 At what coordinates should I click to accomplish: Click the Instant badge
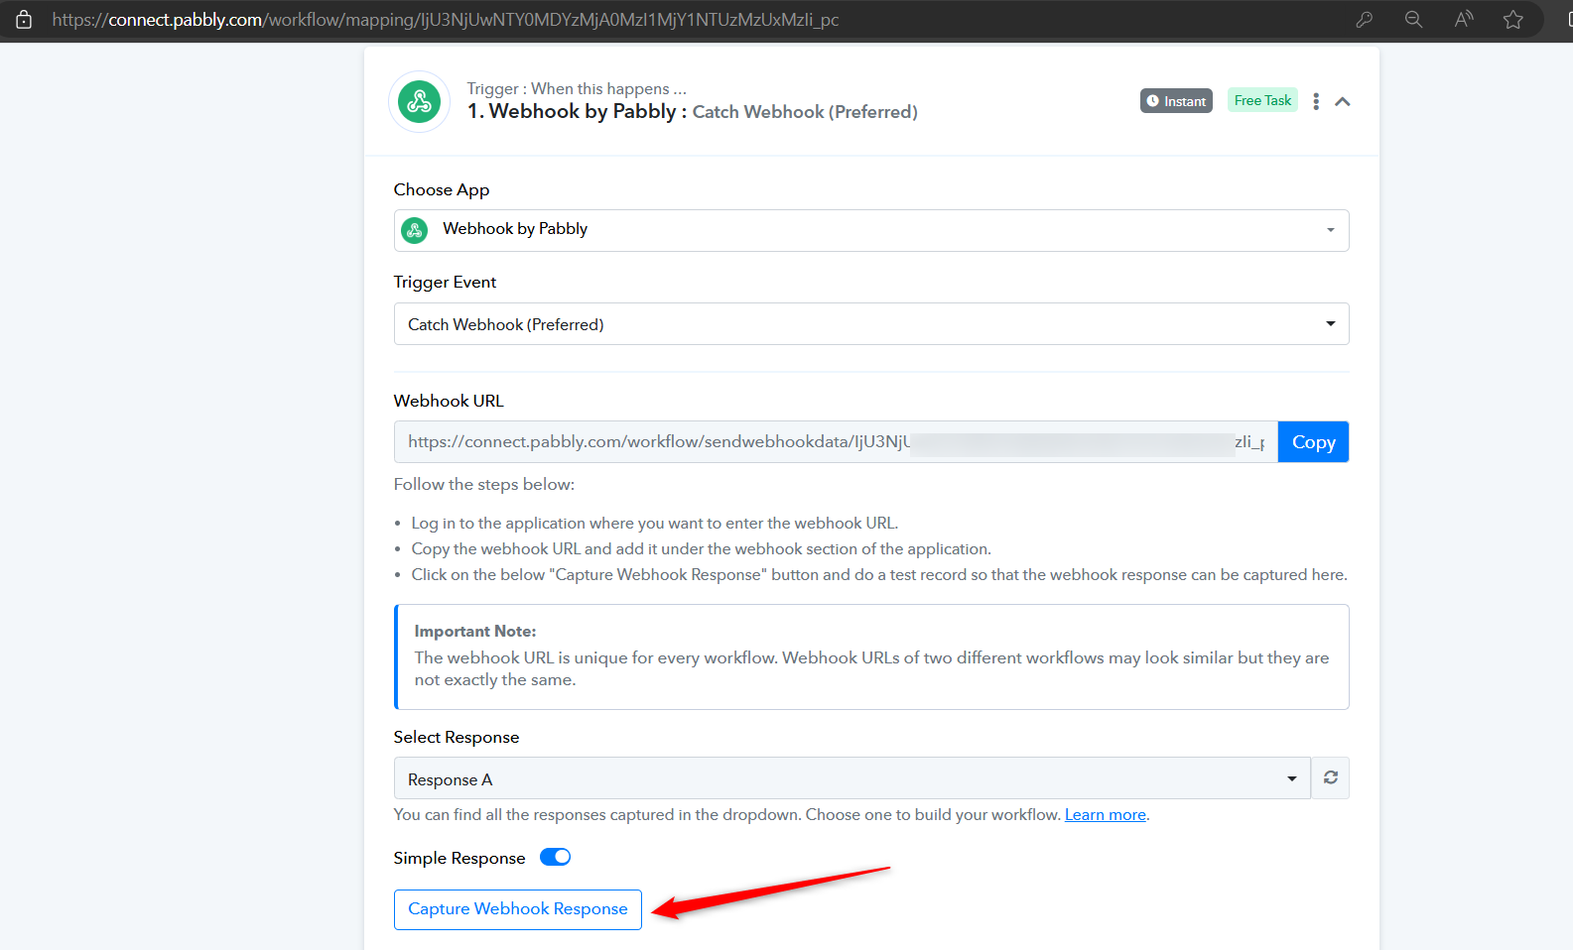(1176, 101)
